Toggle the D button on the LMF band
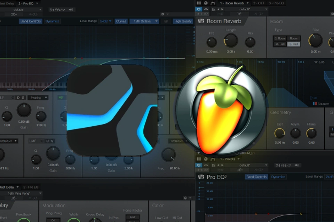The image size is (334, 222). [47, 141]
